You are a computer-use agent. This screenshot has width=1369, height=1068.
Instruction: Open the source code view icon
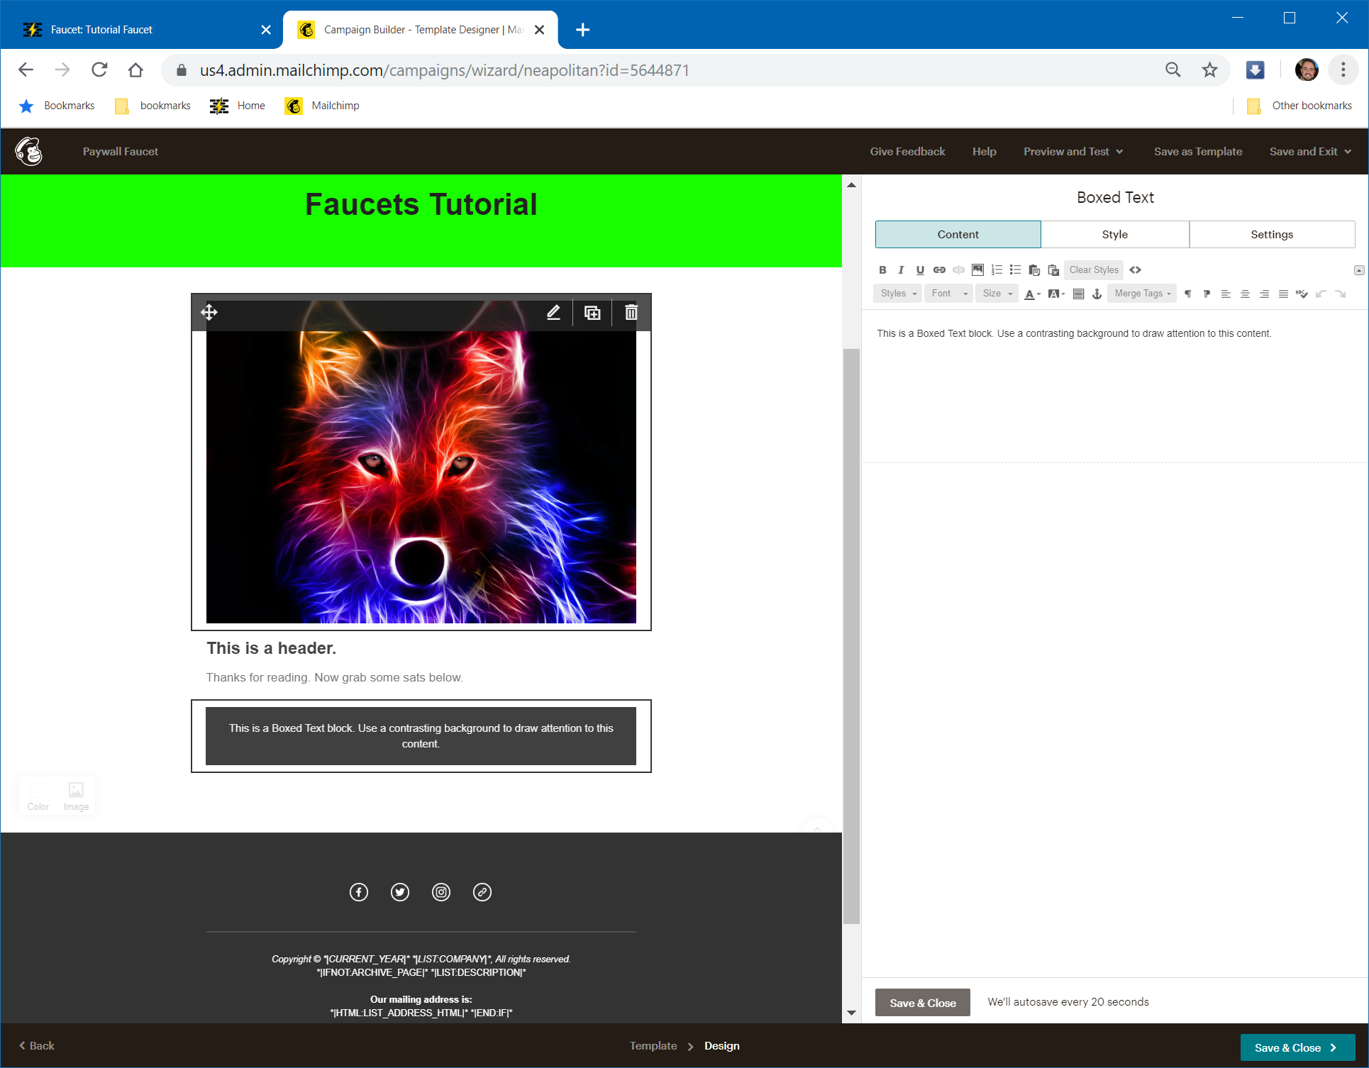[1136, 270]
